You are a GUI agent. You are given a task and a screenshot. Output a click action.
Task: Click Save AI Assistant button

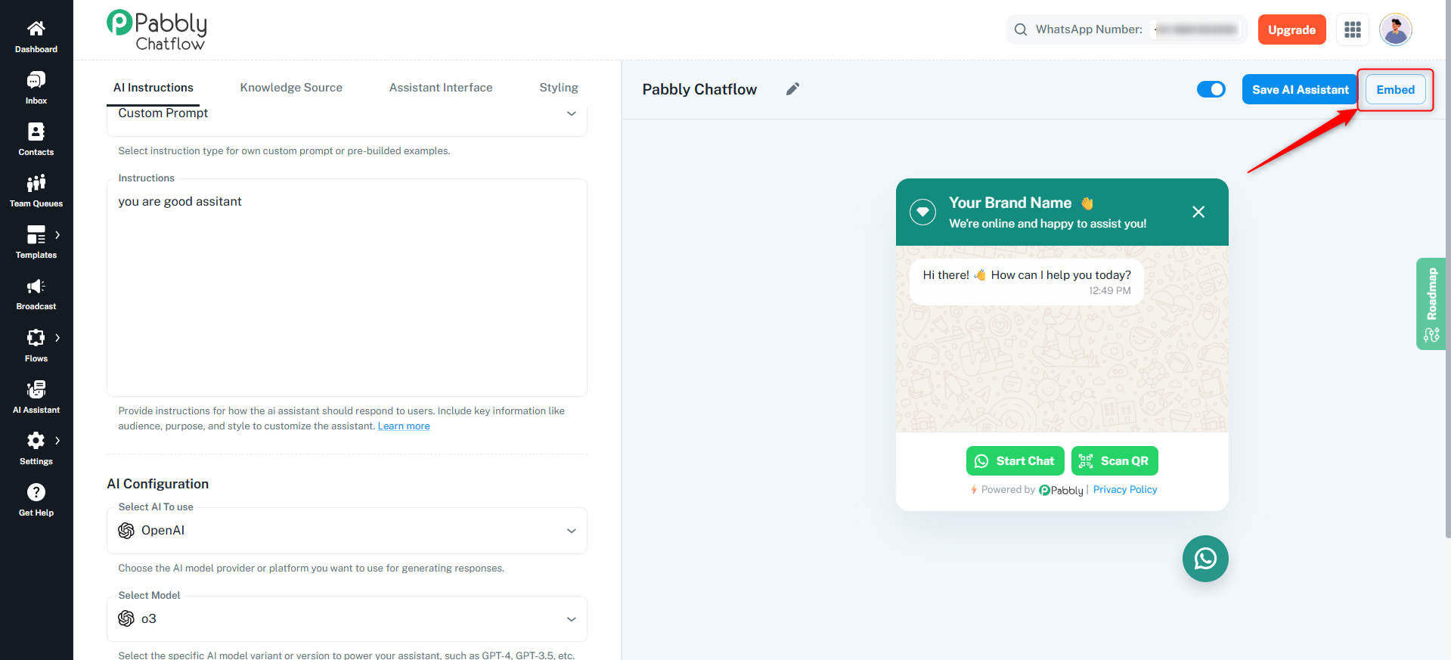[x=1300, y=89]
